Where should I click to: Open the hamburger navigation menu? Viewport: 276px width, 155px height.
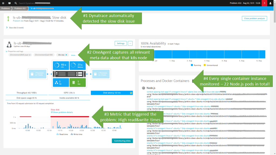point(3,3)
